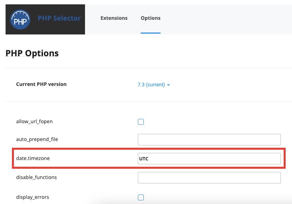The width and height of the screenshot is (292, 204).
Task: Click the PHP Options page heading
Action: [32, 53]
